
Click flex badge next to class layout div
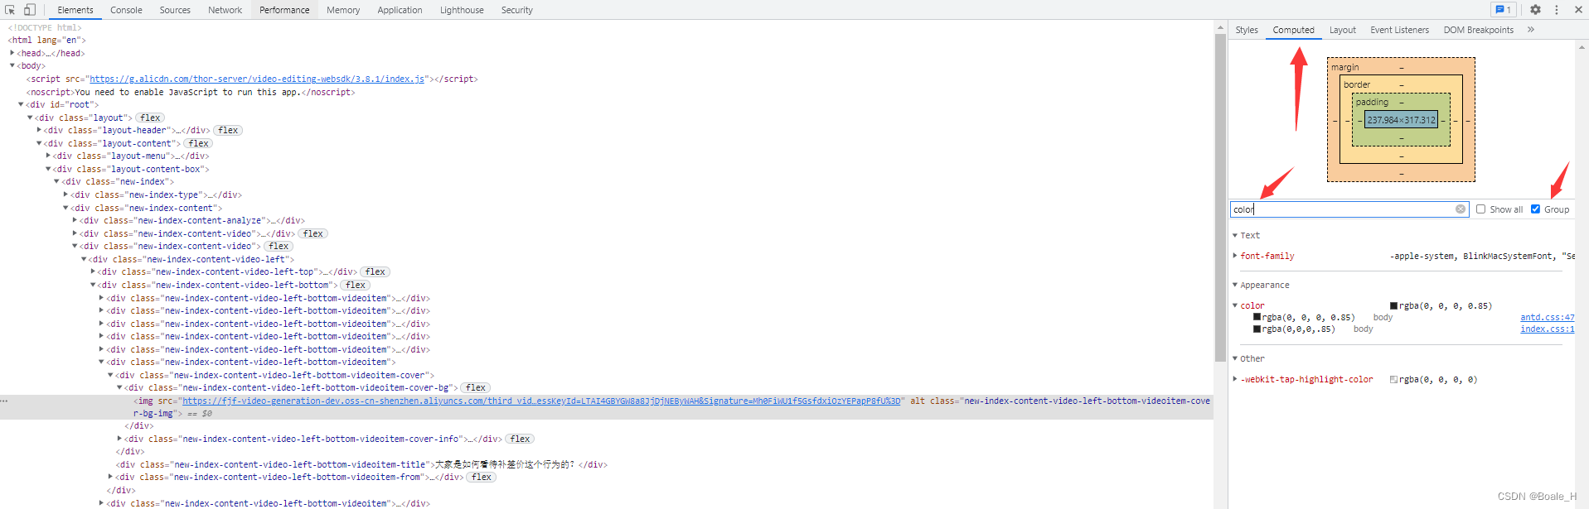(x=150, y=118)
